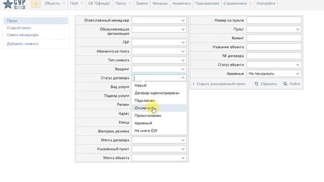Open Смена менеджера in the sidebar
The height and width of the screenshot is (182, 324).
click(23, 35)
